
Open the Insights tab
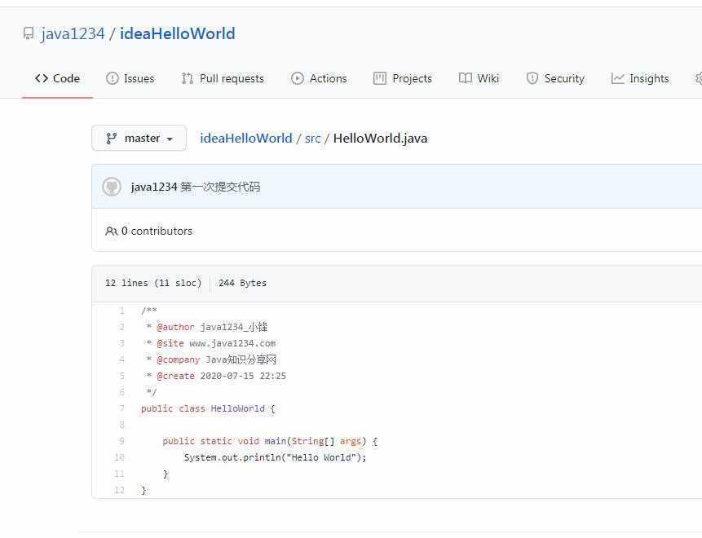640,78
